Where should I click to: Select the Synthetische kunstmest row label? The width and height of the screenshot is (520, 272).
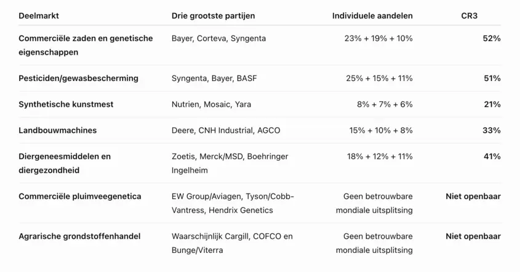click(66, 104)
